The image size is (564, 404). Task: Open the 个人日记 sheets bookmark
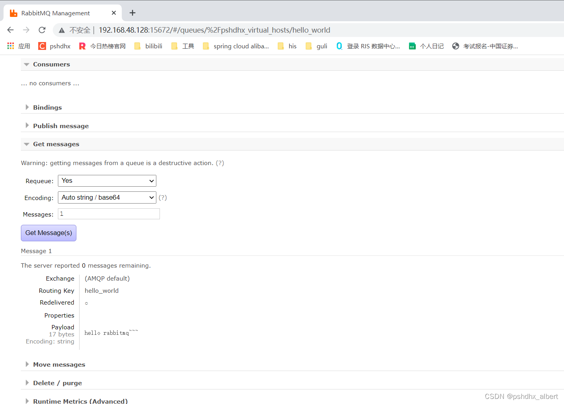tap(426, 46)
